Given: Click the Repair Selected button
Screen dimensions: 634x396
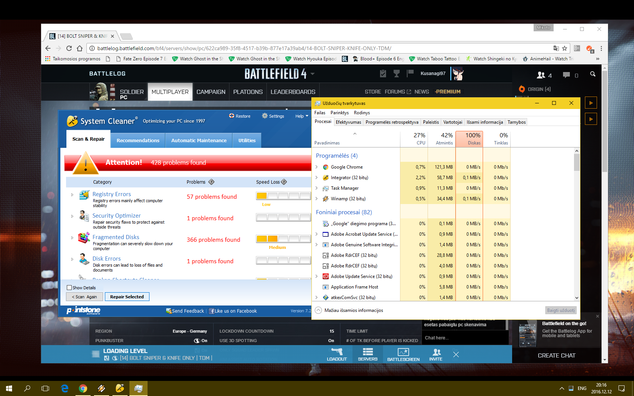Looking at the screenshot, I should tap(127, 297).
